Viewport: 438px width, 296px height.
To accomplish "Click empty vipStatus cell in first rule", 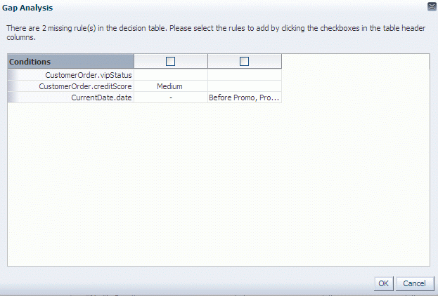I will coord(171,74).
